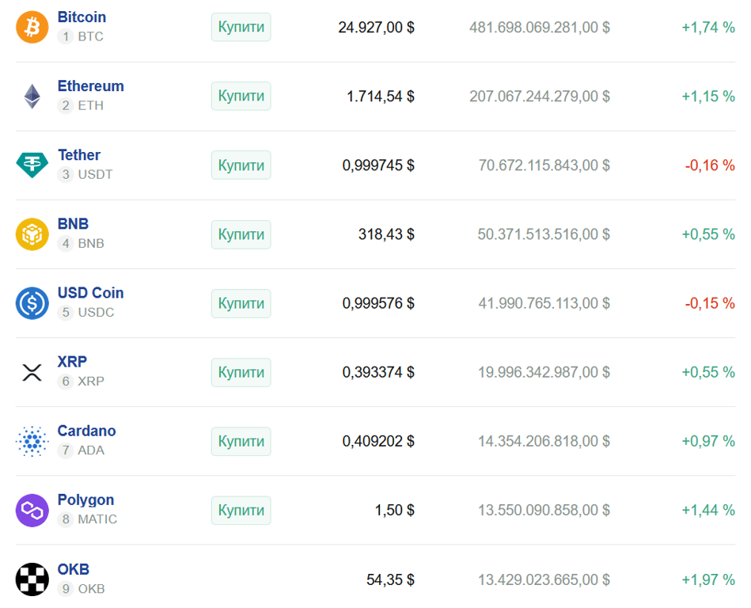Click Bitcoin market cap 481.698.069.281,00 $
751x608 pixels.
tap(540, 27)
